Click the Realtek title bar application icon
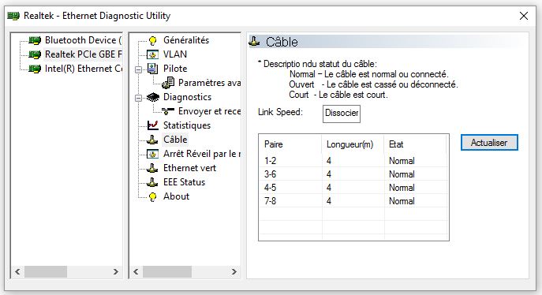The image size is (542, 295). [x=13, y=16]
